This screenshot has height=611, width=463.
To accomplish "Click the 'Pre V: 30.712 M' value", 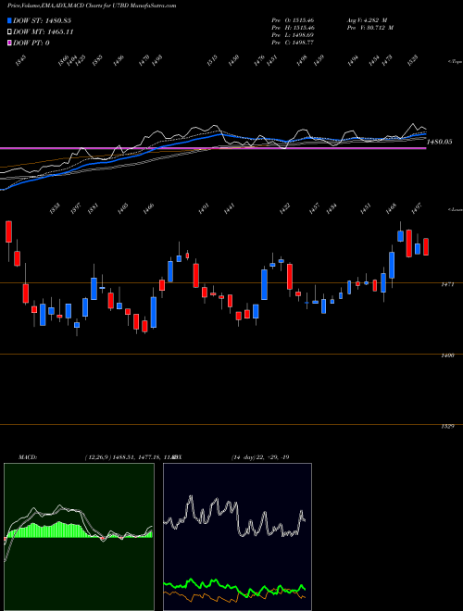I will tap(369, 28).
